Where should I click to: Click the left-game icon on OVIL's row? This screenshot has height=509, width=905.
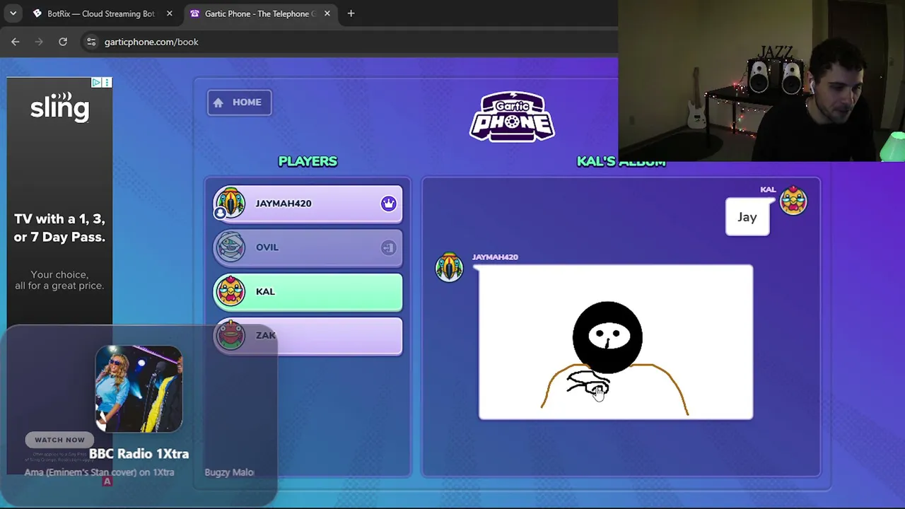[x=388, y=247]
